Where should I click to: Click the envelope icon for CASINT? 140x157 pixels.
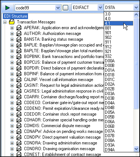pos(19,85)
